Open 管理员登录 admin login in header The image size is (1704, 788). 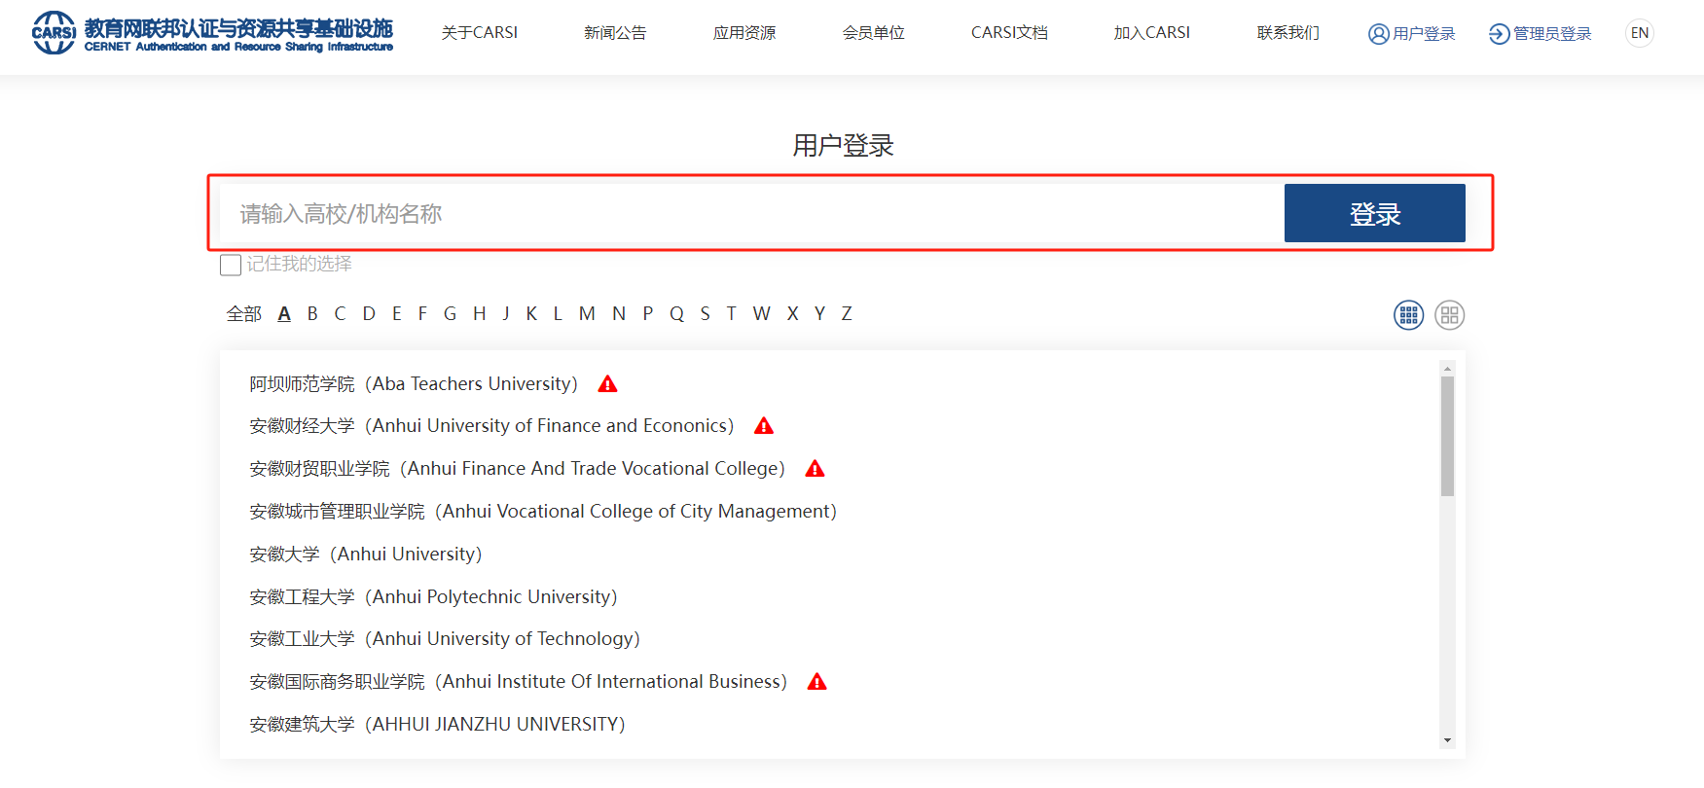click(x=1540, y=34)
